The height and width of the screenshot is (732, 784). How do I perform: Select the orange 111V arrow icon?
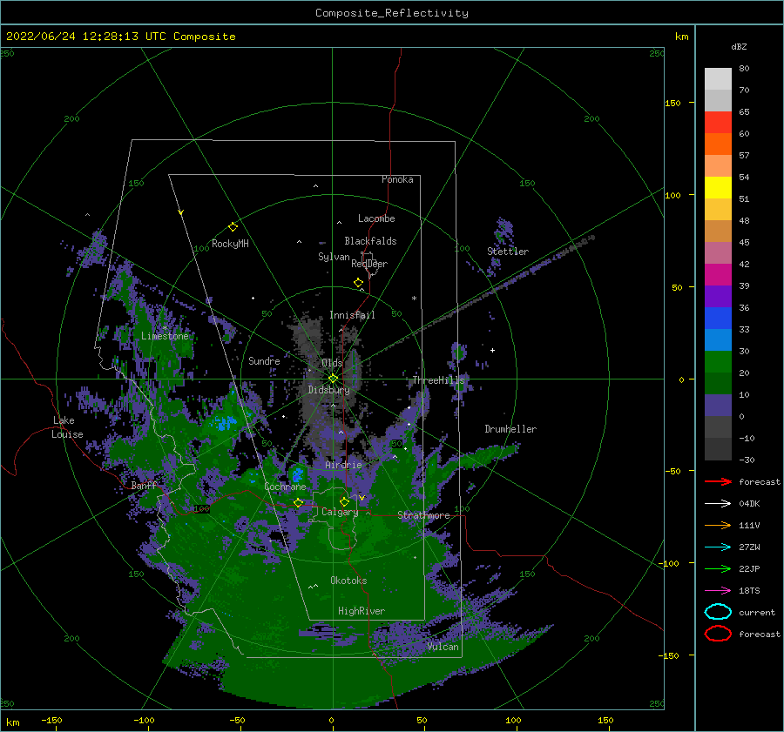pyautogui.click(x=718, y=525)
